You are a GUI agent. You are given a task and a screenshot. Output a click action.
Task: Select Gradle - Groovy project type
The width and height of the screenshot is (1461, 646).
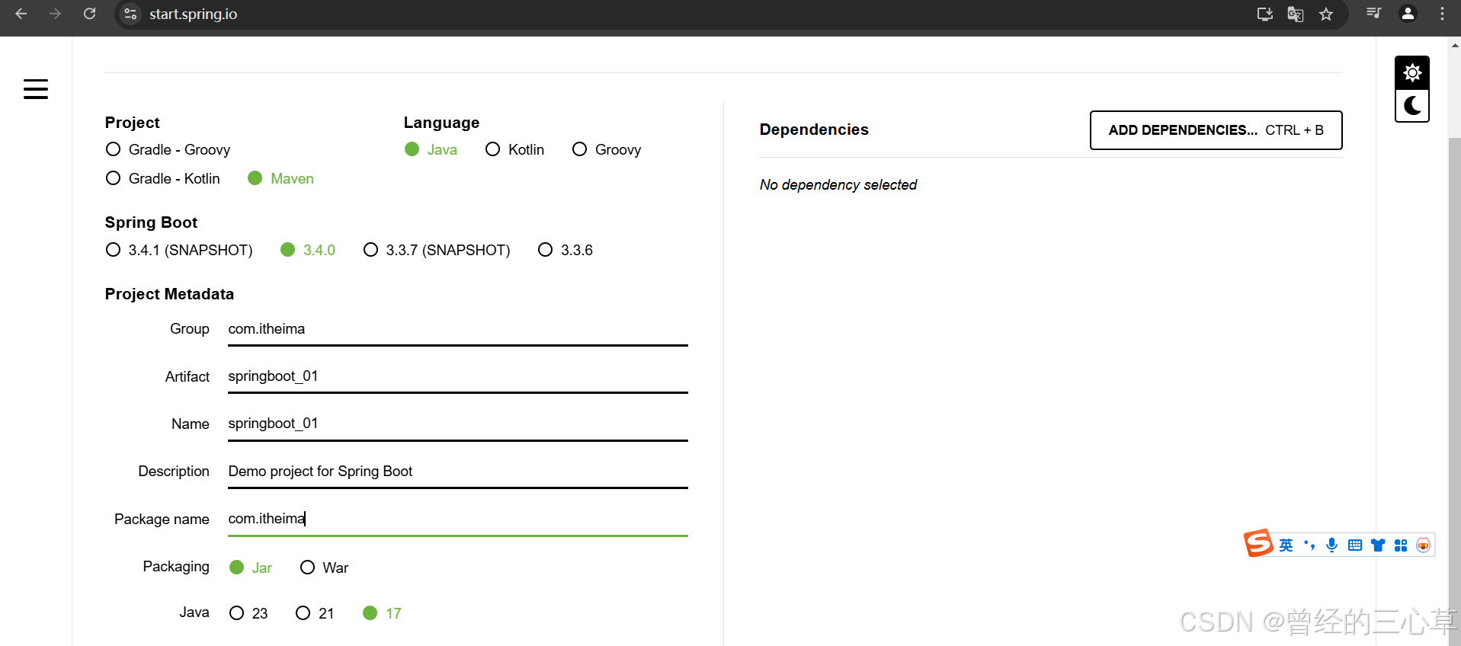pos(168,149)
